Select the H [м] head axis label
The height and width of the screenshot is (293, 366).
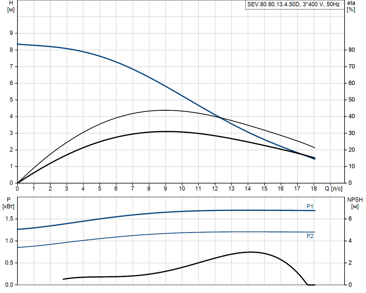click(x=11, y=6)
